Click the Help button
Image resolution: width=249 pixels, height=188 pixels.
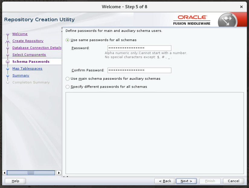(x=15, y=181)
